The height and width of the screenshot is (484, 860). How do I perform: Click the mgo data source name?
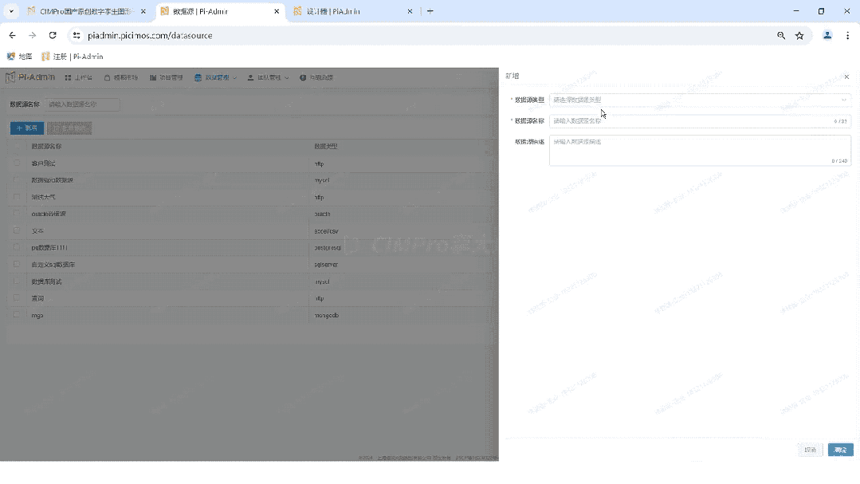pos(37,316)
